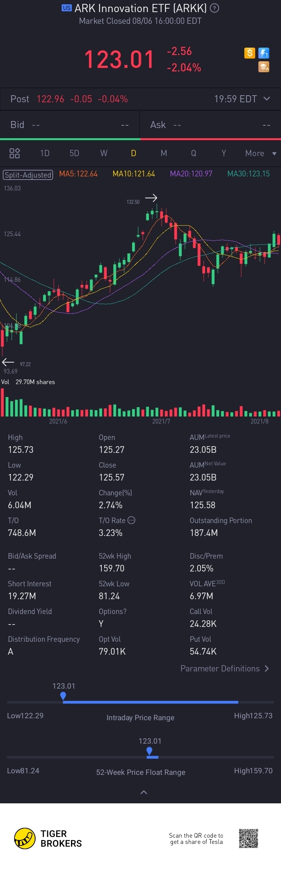Screen dimensions: 281x874
Task: Tap the Bid quote panel
Action: coord(70,125)
